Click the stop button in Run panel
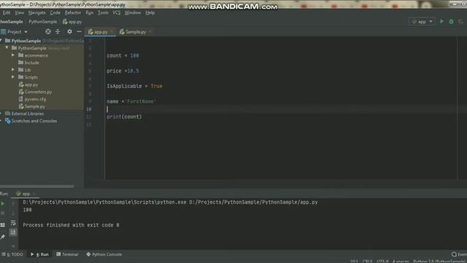 (x=3, y=213)
